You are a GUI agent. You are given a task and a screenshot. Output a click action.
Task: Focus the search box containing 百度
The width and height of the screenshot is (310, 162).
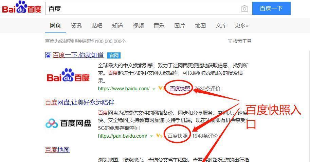pyautogui.click(x=149, y=8)
